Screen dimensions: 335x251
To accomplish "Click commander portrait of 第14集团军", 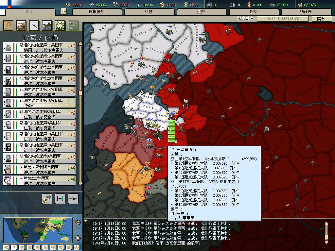I will [8, 92].
